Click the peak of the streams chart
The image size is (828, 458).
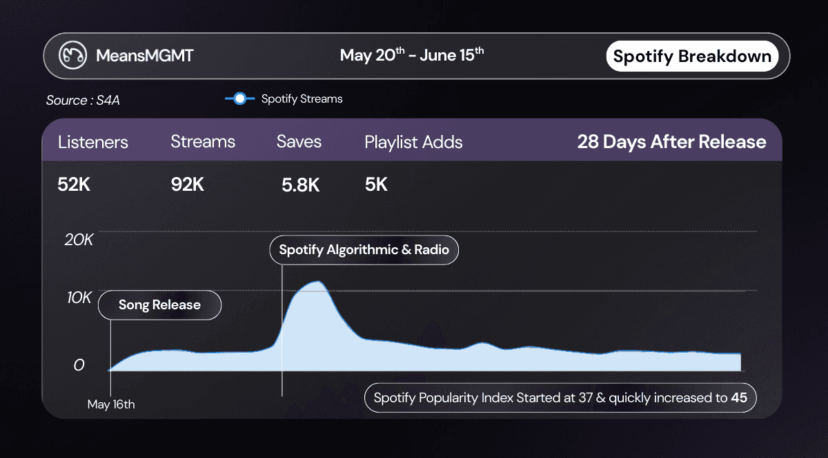pos(317,282)
